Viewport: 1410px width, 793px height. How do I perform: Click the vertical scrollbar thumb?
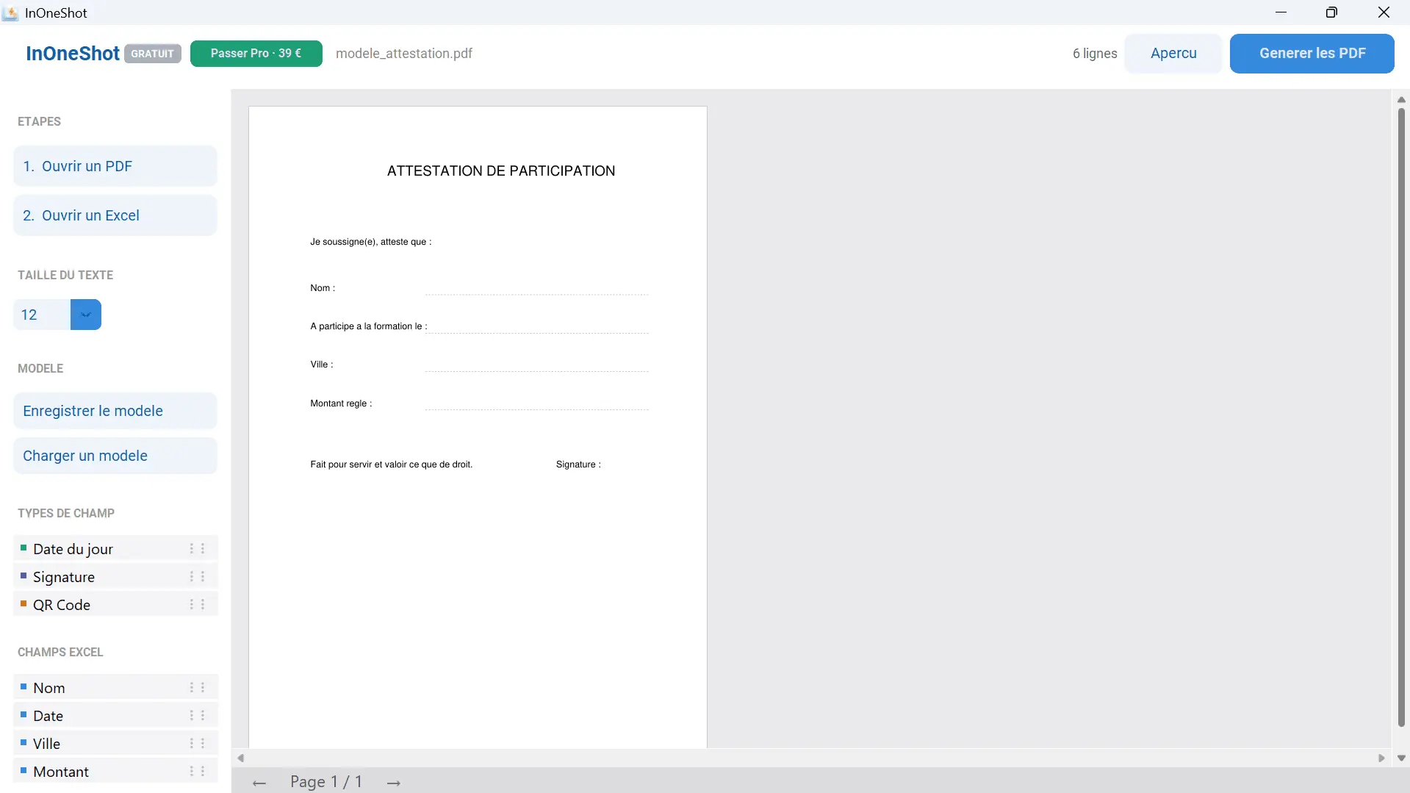(x=1401, y=417)
